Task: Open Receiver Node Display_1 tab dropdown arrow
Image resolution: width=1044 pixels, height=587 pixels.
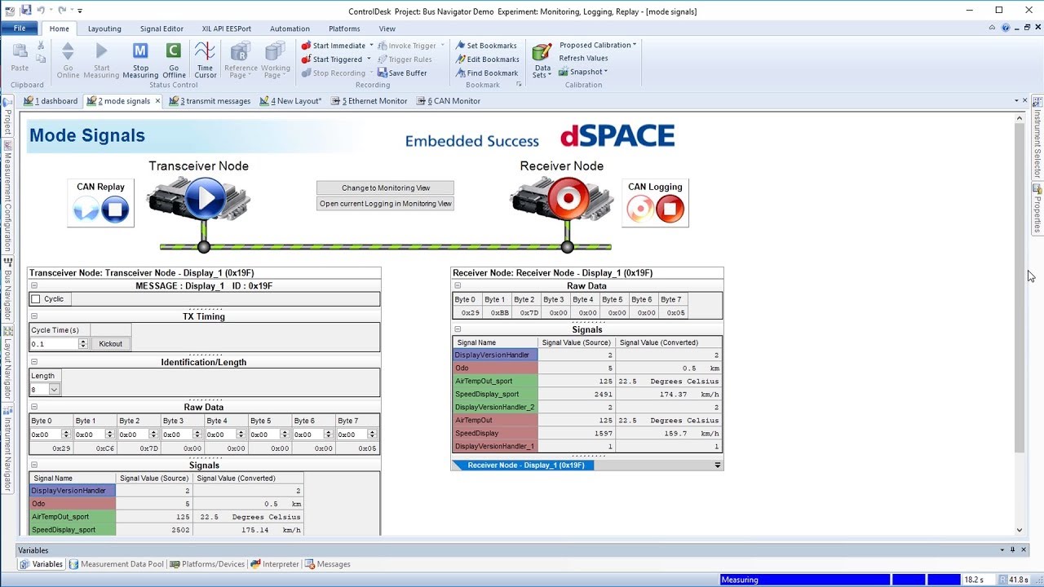Action: [x=718, y=465]
